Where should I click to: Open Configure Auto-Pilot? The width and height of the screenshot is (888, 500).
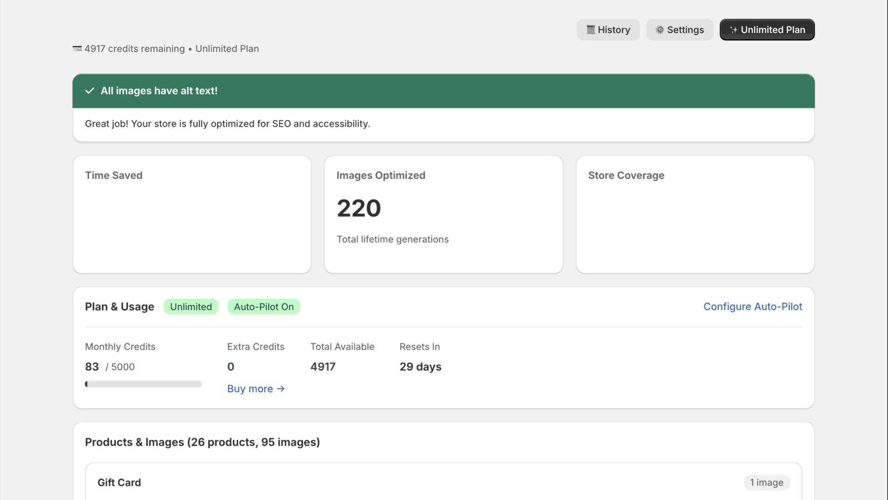coord(753,306)
